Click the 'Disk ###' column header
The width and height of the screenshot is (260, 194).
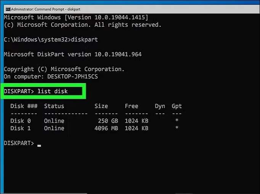click(x=24, y=106)
